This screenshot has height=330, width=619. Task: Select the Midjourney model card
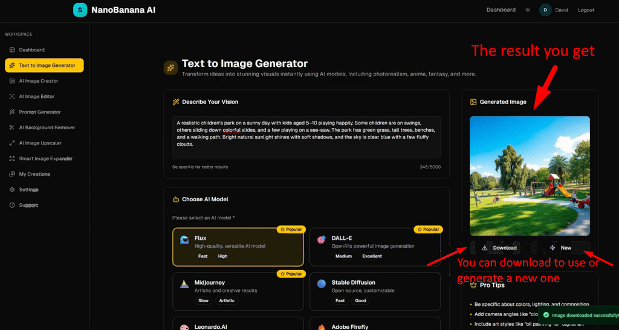238,291
